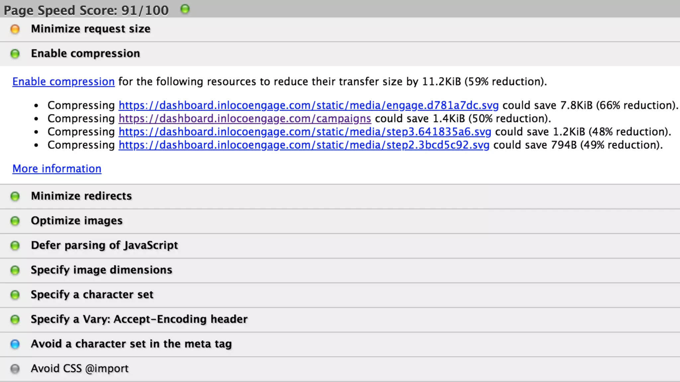
Task: Click orange status icon beside Minimize request size
Action: pos(15,29)
